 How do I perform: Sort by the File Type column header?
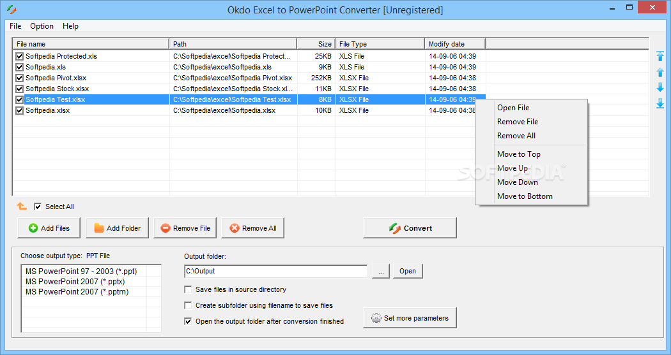380,44
